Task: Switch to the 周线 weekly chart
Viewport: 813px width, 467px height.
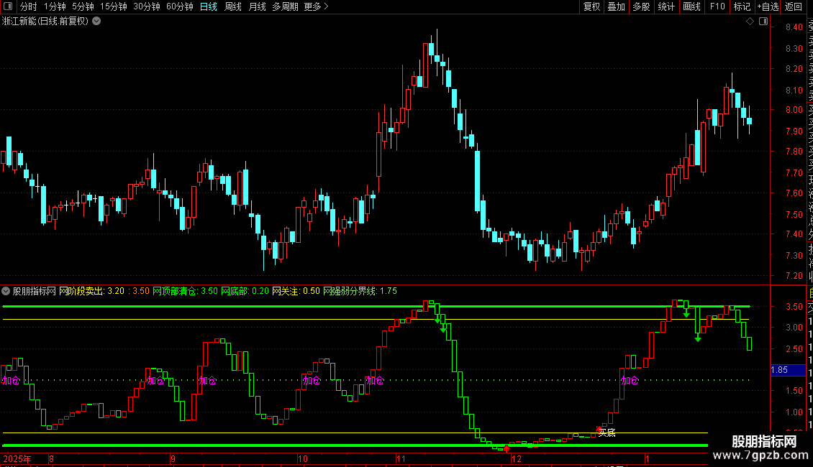Action: (x=233, y=6)
